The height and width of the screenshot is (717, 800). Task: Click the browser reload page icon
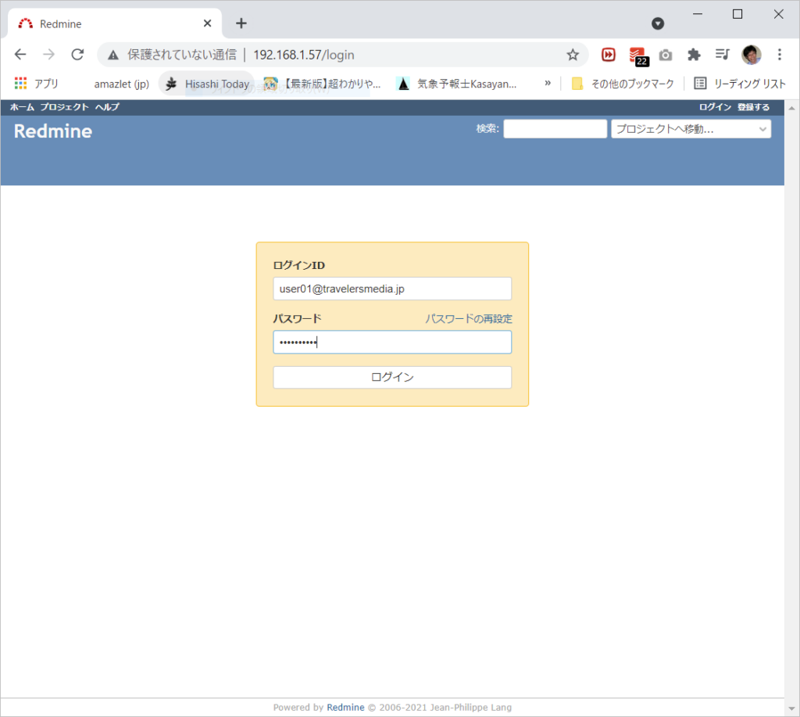(77, 55)
